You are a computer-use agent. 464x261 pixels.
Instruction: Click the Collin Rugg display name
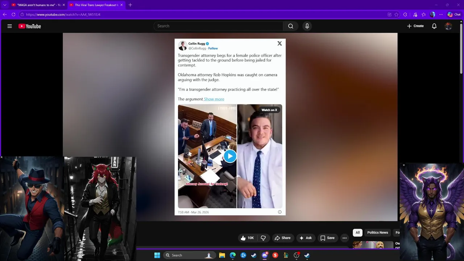pyautogui.click(x=196, y=43)
